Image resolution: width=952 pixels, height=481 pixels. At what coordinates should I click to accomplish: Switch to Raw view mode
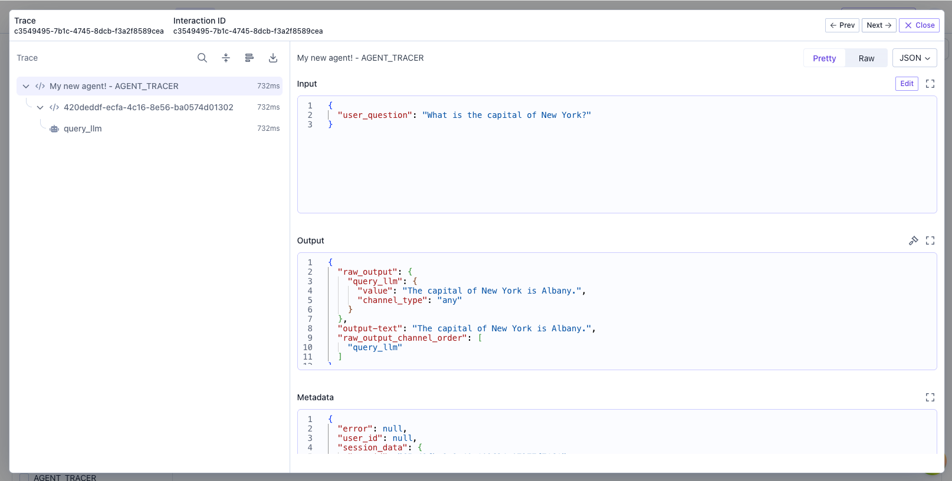coord(866,58)
